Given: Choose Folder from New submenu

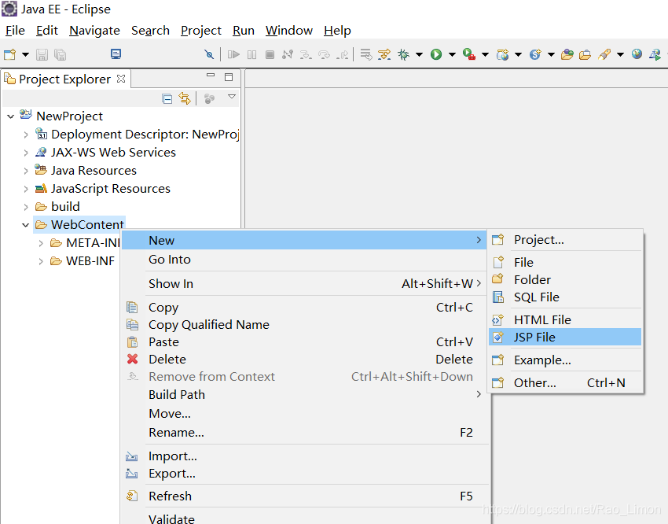Looking at the screenshot, I should 565,279.
